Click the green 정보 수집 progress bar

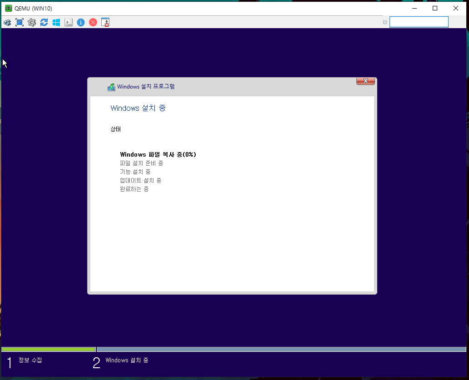pos(49,349)
